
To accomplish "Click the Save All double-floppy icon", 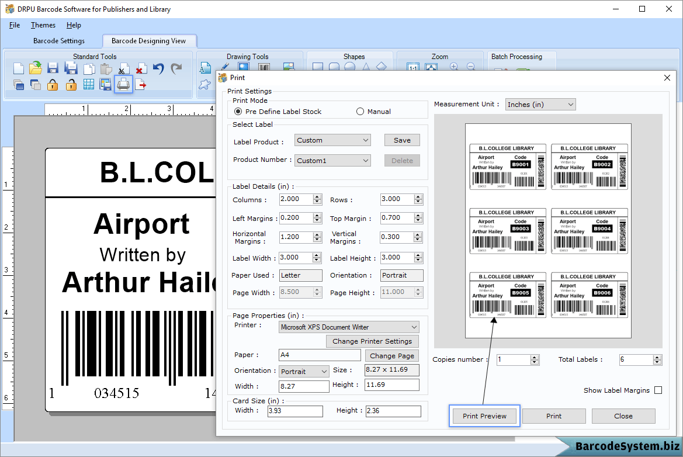I will pos(71,68).
